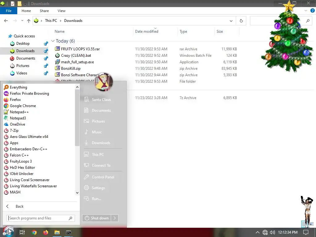316x237 pixels.
Task: Go back in Explorer navigation
Action: [6, 21]
